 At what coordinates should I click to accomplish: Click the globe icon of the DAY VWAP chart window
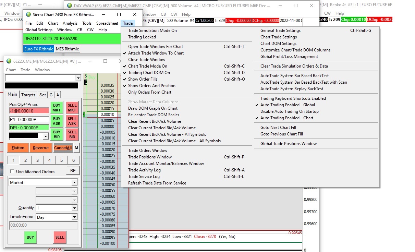pos(70,5)
